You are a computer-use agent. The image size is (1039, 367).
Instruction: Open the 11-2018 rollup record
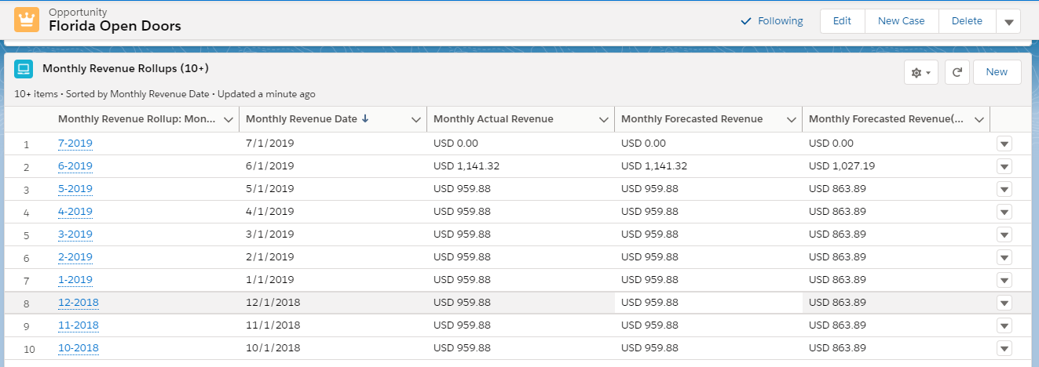click(79, 325)
